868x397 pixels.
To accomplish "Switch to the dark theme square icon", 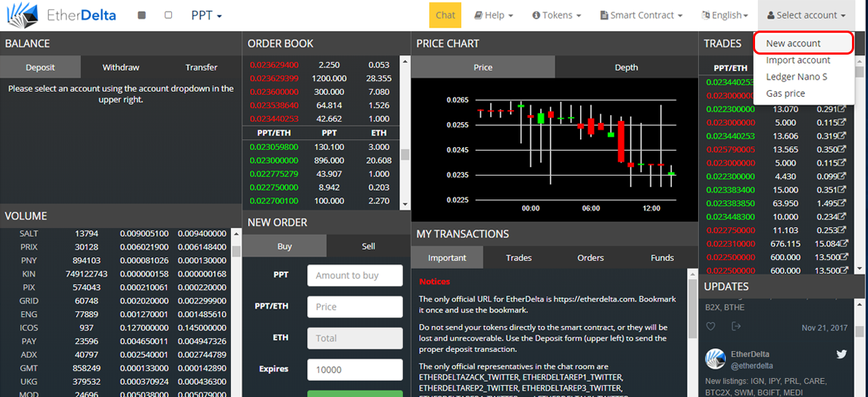I will tap(141, 15).
